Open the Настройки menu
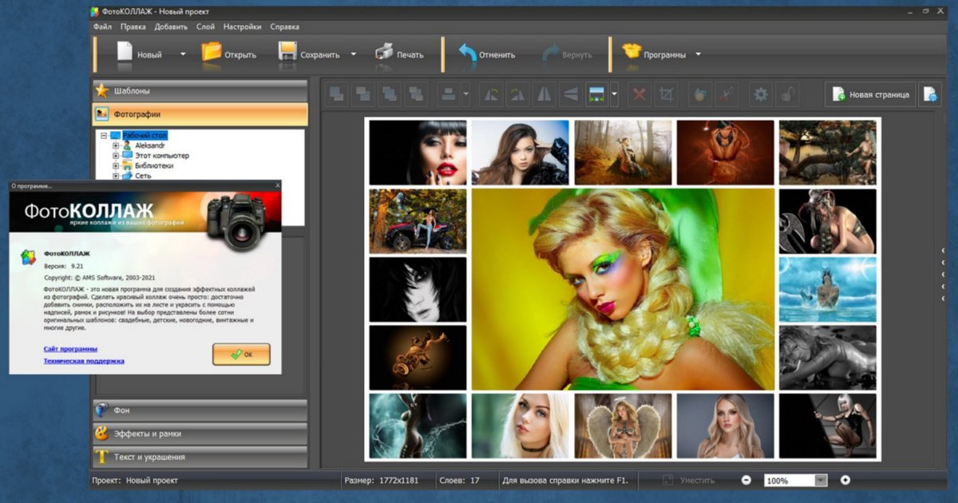Viewport: 958px width, 503px height. tap(242, 26)
